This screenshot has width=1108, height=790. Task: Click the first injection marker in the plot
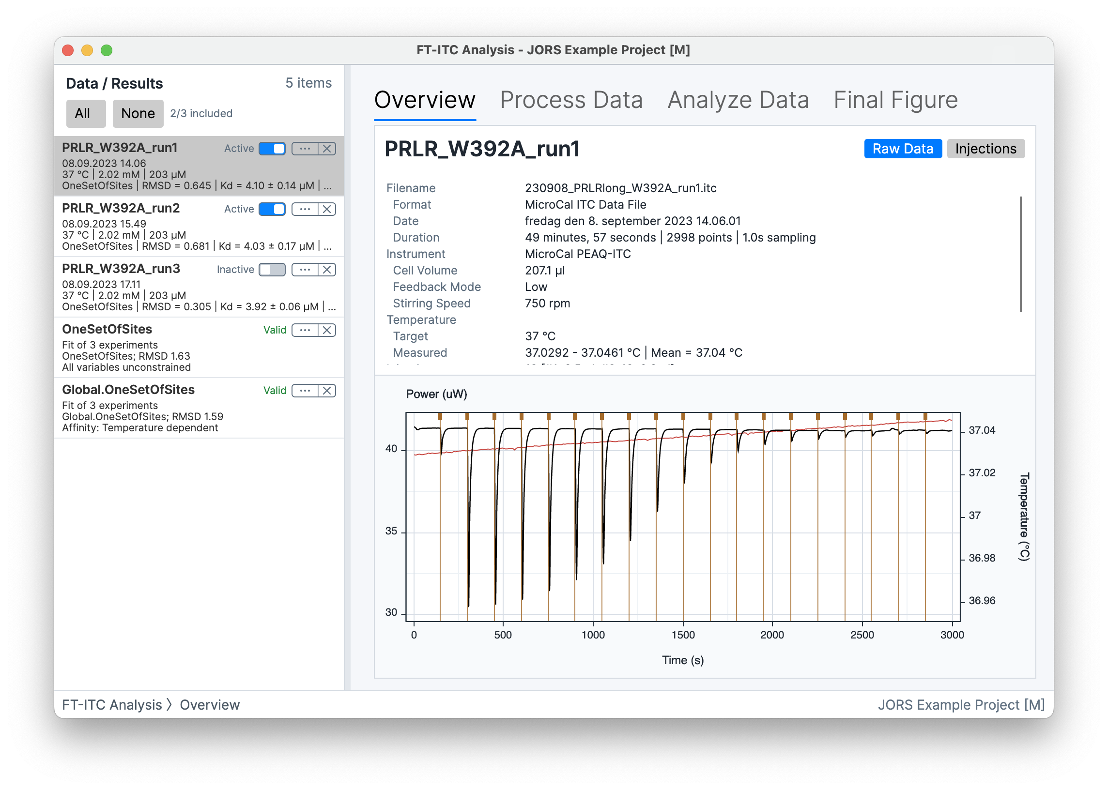click(440, 416)
